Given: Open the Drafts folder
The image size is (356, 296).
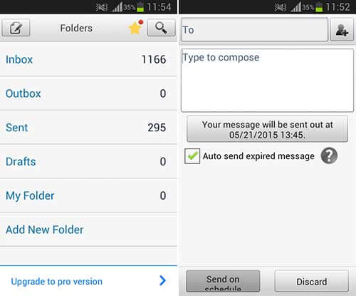Looking at the screenshot, I should 88,161.
